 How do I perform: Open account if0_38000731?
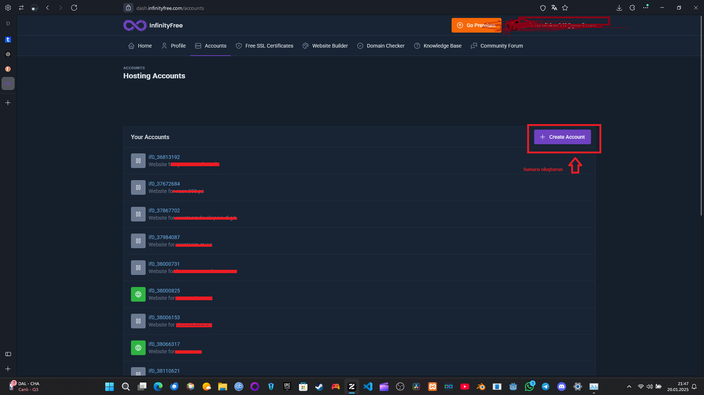[x=164, y=264]
